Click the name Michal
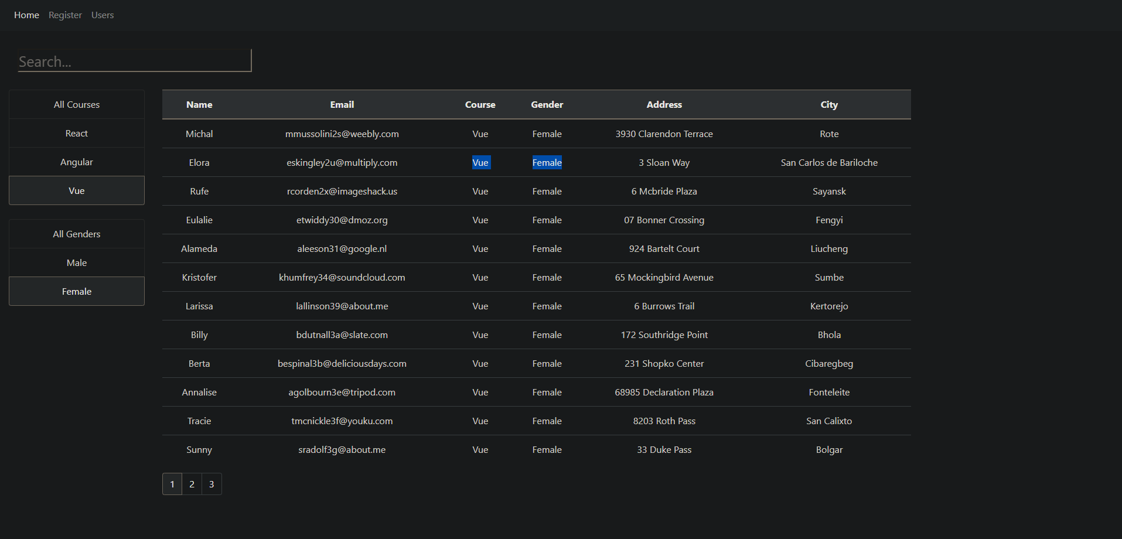This screenshot has width=1122, height=539. click(199, 134)
